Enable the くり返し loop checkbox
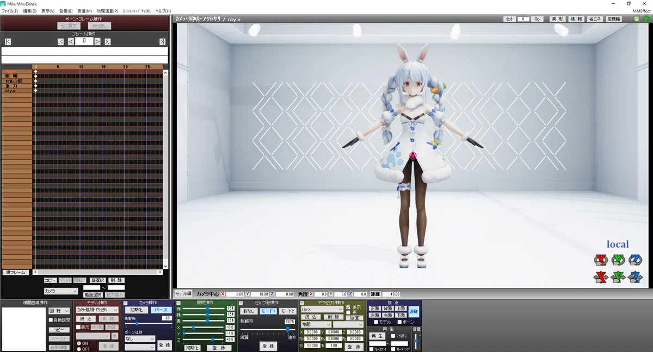The width and height of the screenshot is (653, 352). pyautogui.click(x=392, y=336)
